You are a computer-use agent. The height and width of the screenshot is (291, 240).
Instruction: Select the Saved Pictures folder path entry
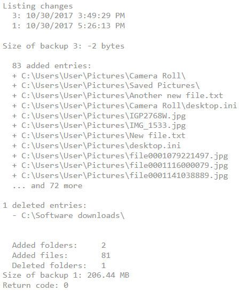106,86
